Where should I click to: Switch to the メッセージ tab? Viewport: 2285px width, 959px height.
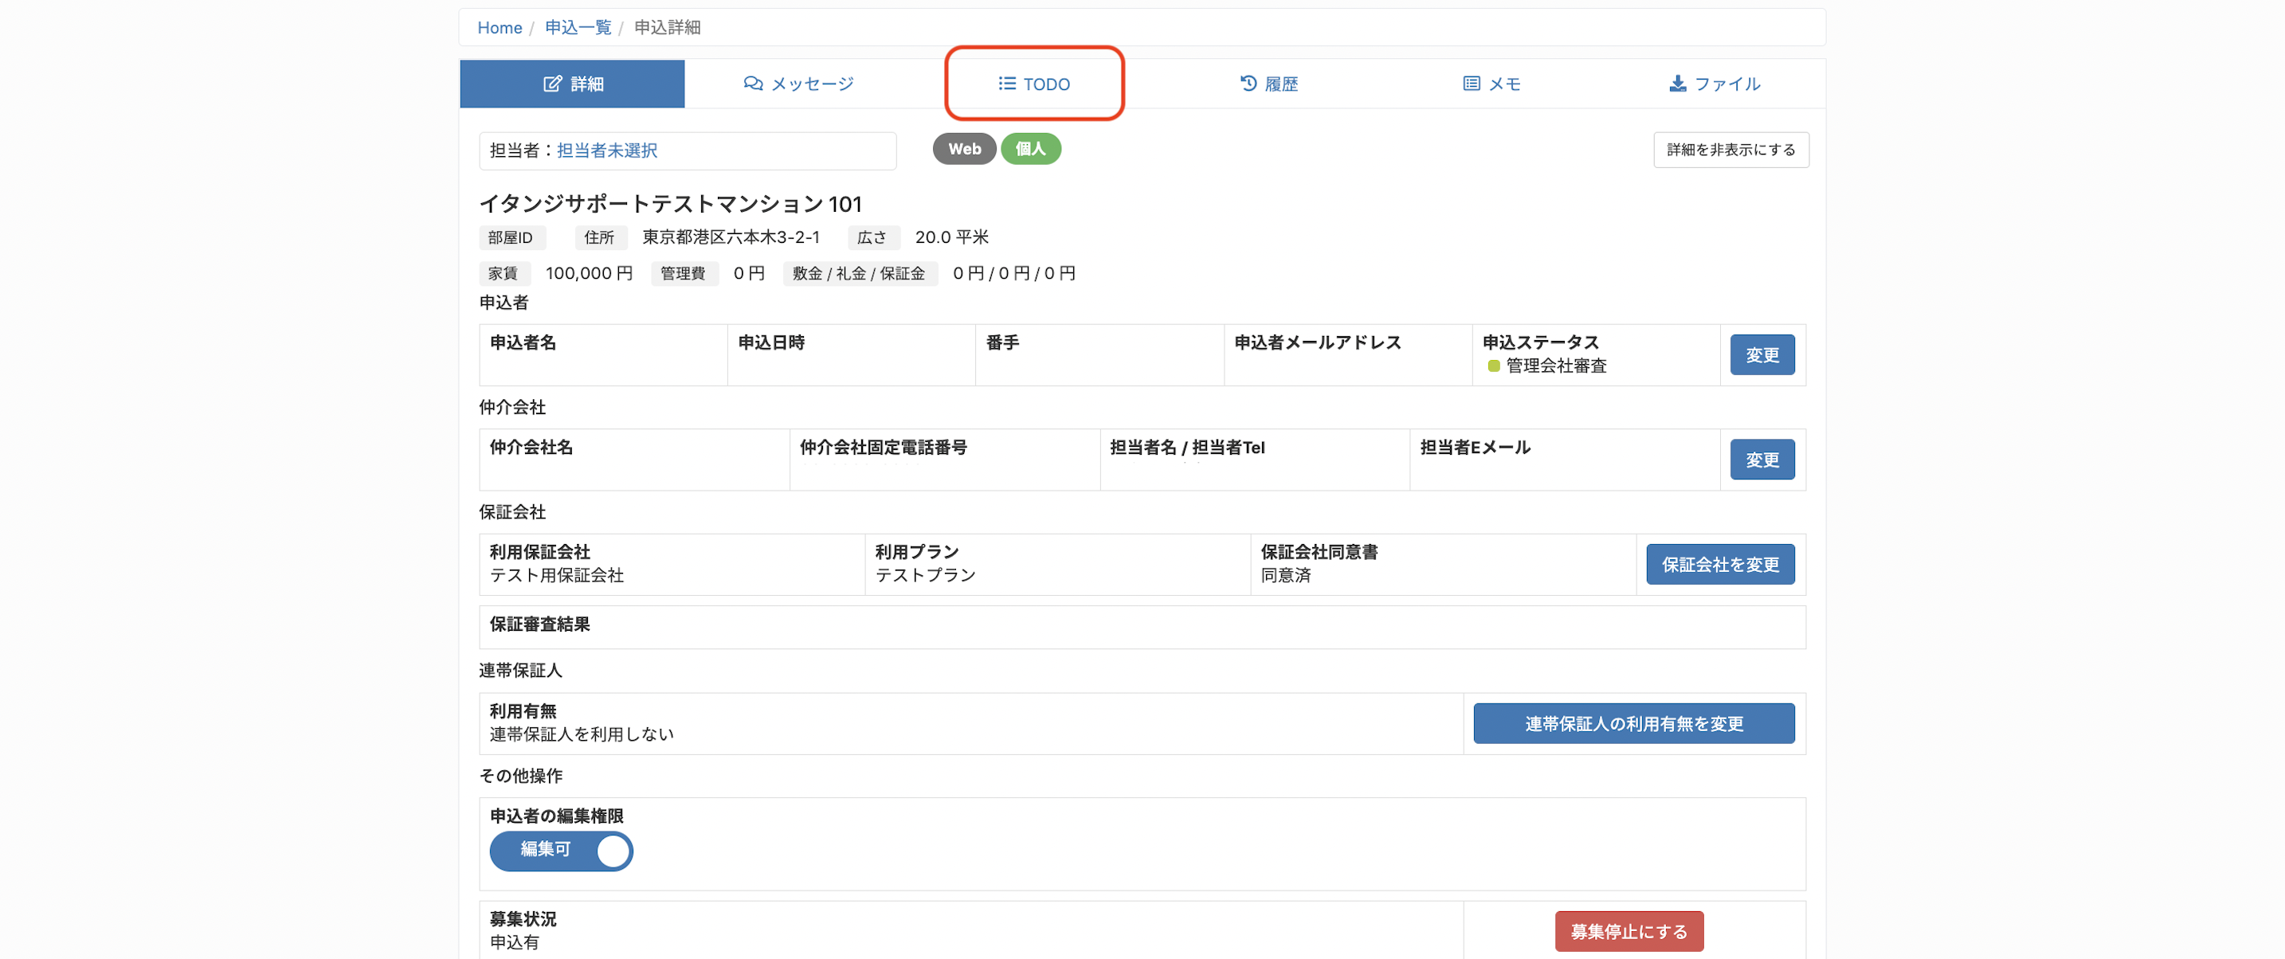tap(798, 84)
